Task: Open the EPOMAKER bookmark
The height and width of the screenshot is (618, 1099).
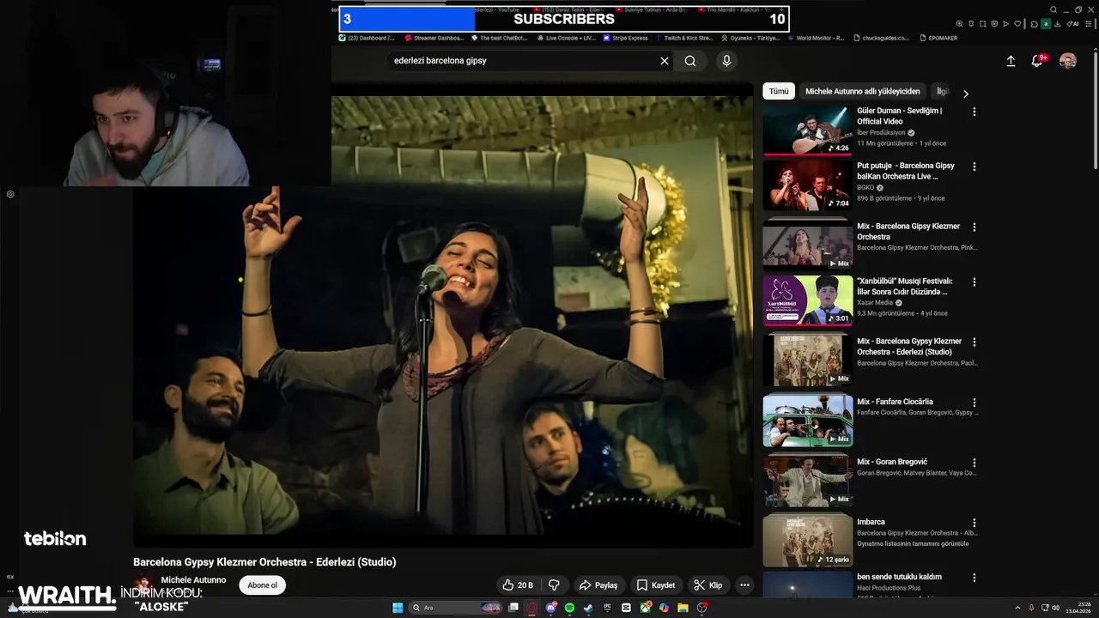Action: [x=938, y=38]
